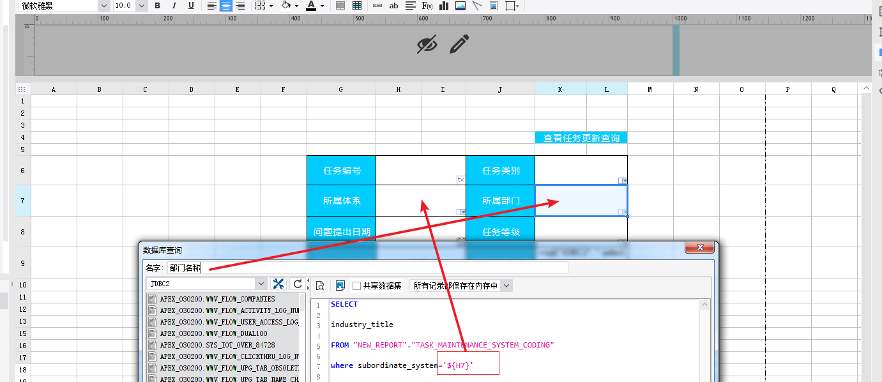Center-align the cell text
882x382 pixels.
[226, 6]
